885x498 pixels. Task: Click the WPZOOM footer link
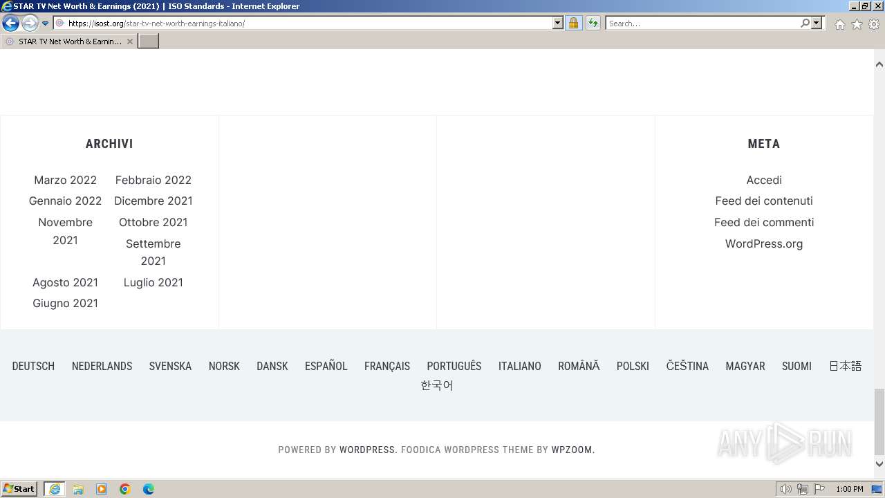point(572,450)
